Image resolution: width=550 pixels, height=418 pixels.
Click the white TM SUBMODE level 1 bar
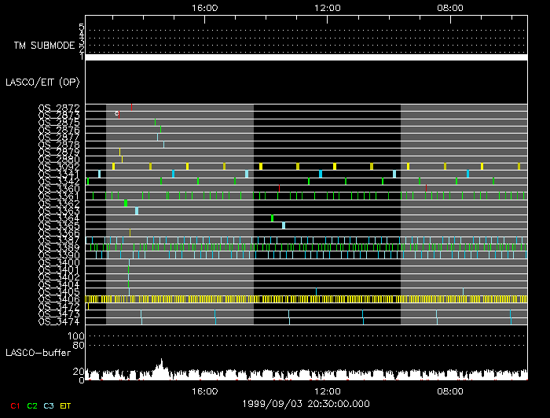[306, 57]
